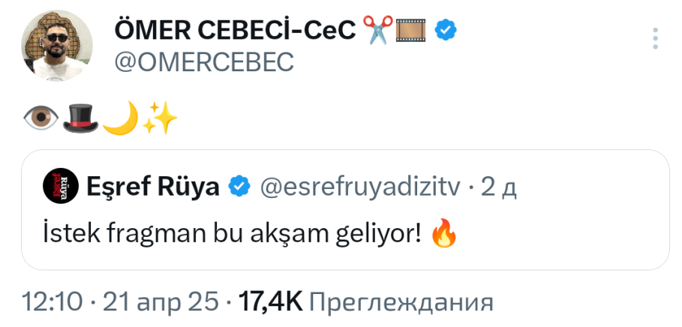
Task: Click the @OMERCEBEC handle
Action: tap(203, 63)
